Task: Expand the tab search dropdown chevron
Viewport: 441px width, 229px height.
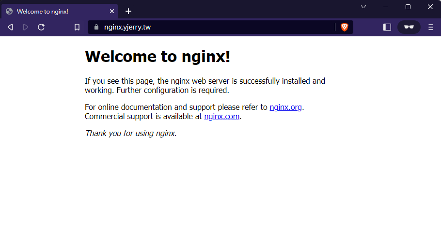Action: pyautogui.click(x=363, y=7)
